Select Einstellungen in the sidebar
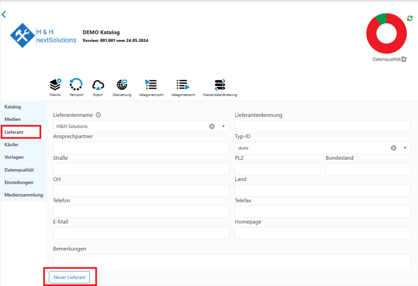 (x=19, y=182)
